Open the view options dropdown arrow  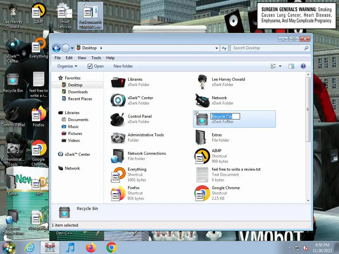tap(280, 66)
